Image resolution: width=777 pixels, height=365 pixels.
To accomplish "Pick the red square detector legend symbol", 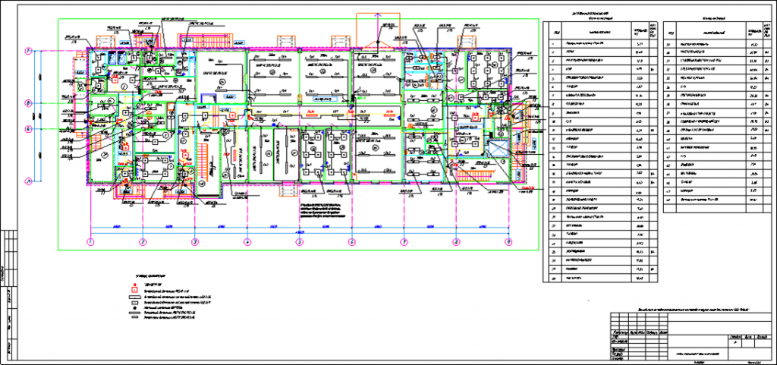I will point(134,290).
